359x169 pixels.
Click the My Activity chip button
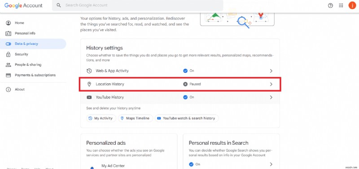point(101,118)
